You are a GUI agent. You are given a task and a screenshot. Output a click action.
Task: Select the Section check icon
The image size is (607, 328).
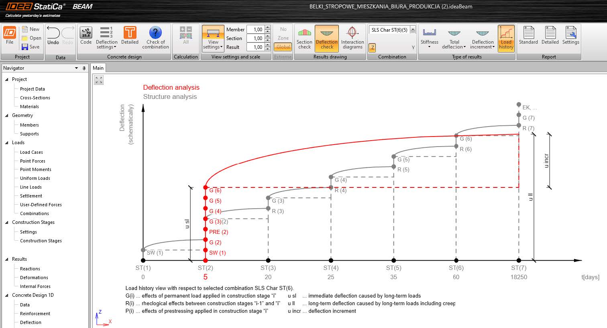pos(304,38)
